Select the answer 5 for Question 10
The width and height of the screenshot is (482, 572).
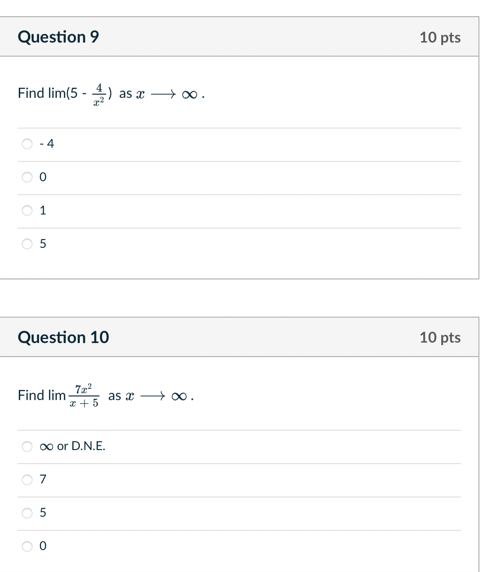coord(27,513)
